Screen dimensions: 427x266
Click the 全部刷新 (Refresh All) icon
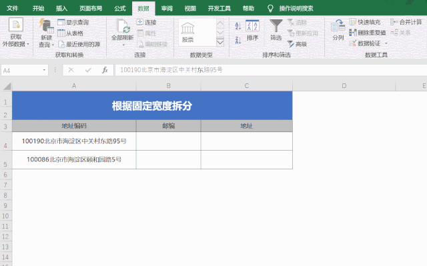point(123,27)
